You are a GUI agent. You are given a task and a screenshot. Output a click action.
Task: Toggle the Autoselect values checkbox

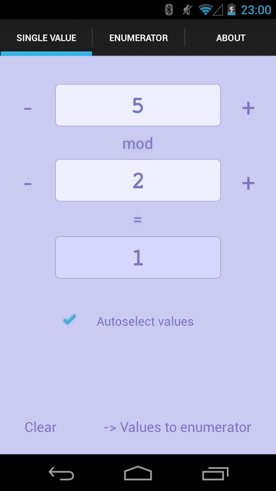pos(69,320)
